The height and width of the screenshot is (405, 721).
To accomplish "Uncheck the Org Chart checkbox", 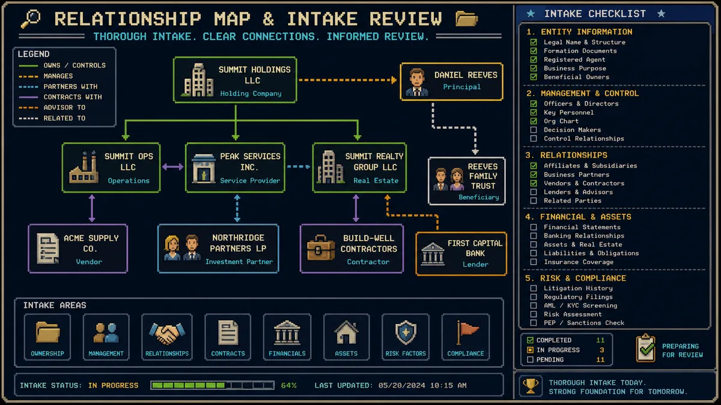I will (534, 121).
